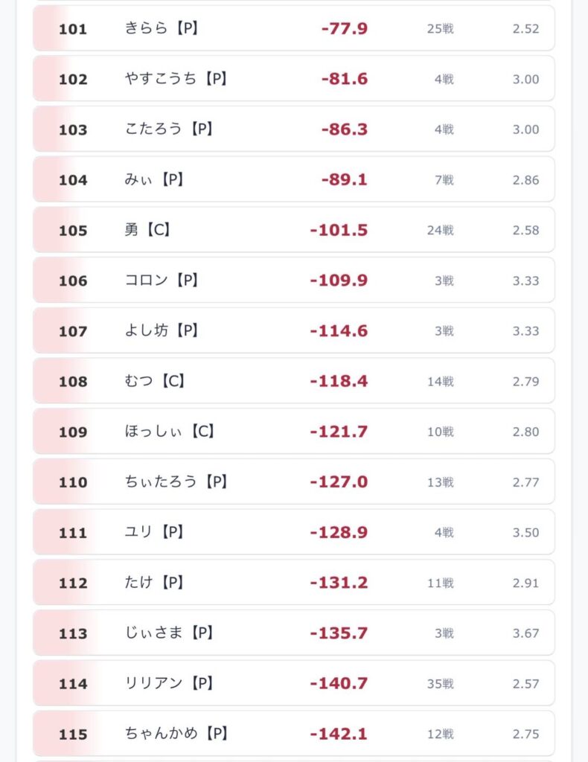The image size is (588, 762).
Task: Click the 3.67 average rank value
Action: tap(525, 633)
